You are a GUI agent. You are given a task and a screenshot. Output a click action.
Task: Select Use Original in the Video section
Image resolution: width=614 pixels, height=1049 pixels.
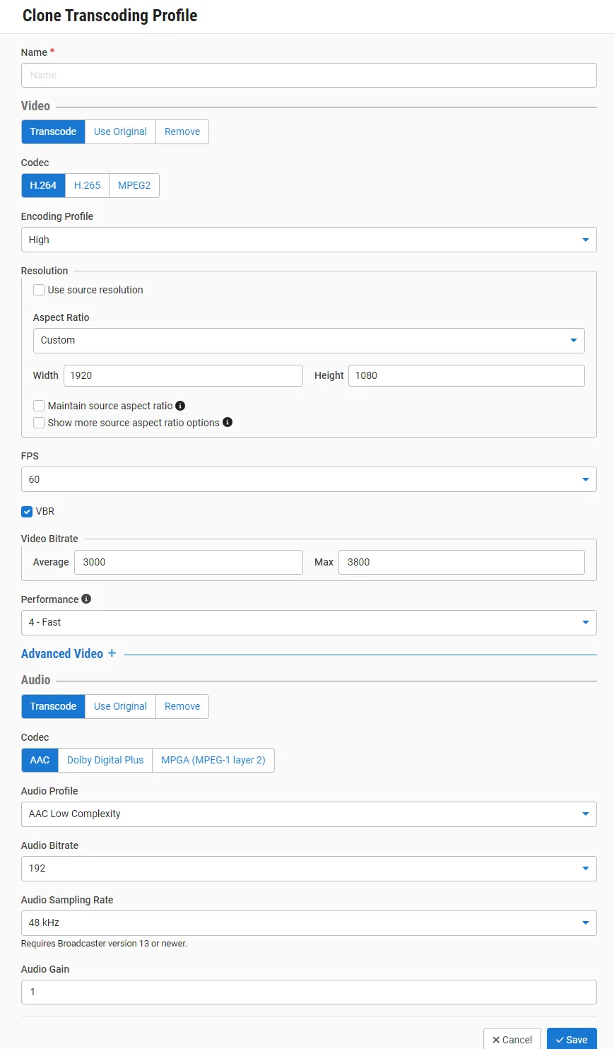pos(120,131)
